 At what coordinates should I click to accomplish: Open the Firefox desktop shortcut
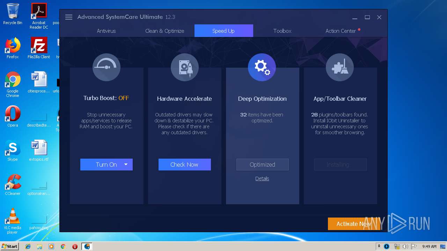coord(13,48)
